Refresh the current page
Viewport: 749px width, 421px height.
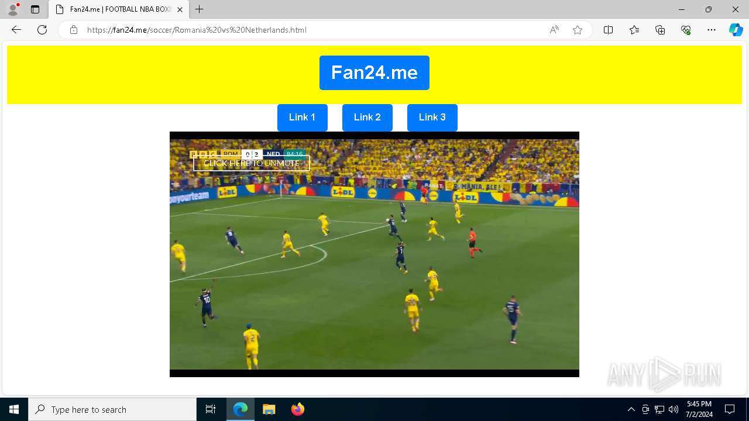click(42, 30)
